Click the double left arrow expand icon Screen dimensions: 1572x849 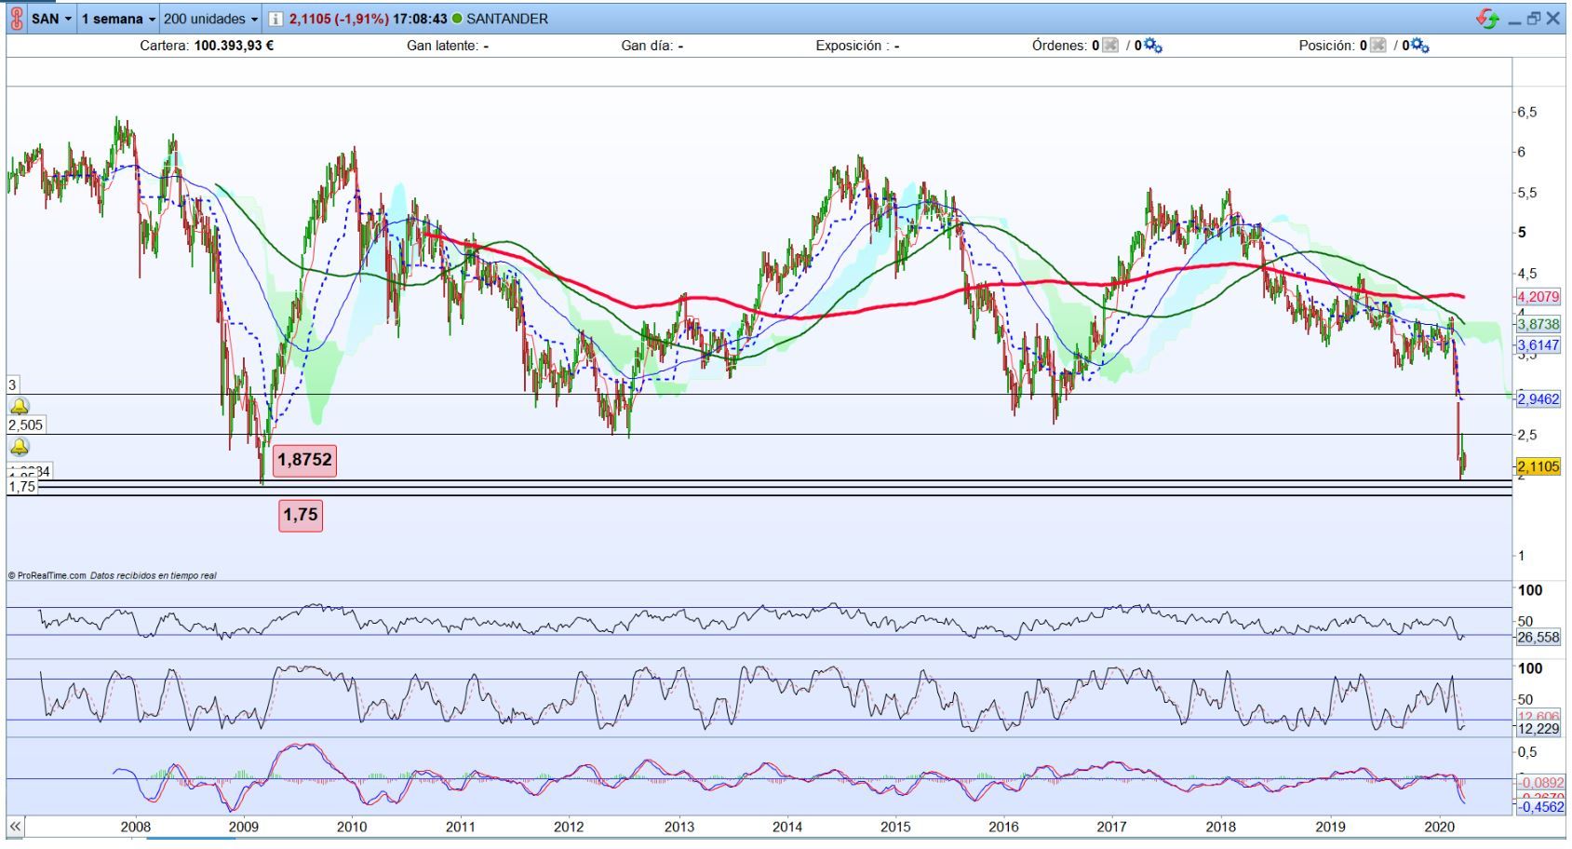click(15, 826)
